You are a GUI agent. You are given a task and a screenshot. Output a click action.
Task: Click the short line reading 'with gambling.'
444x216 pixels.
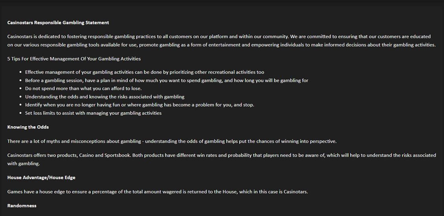click(x=24, y=164)
